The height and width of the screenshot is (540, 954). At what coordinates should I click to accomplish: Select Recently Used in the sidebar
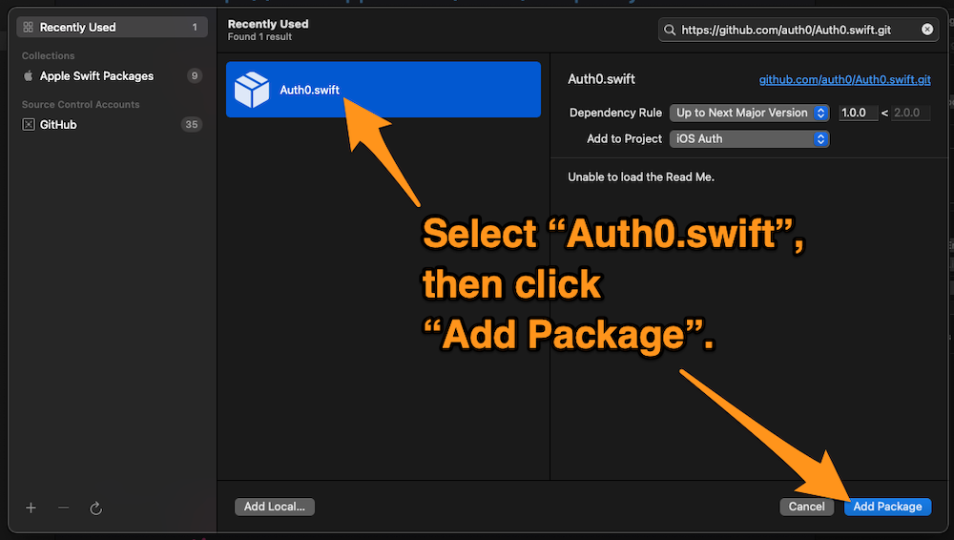[112, 28]
